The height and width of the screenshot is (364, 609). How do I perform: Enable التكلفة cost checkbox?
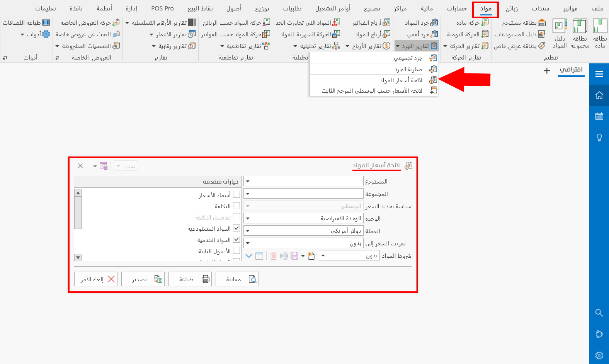click(236, 206)
